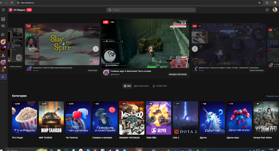The height and width of the screenshot is (151, 279).
Task: Open the hamburger main menu
Action: click(3, 10)
